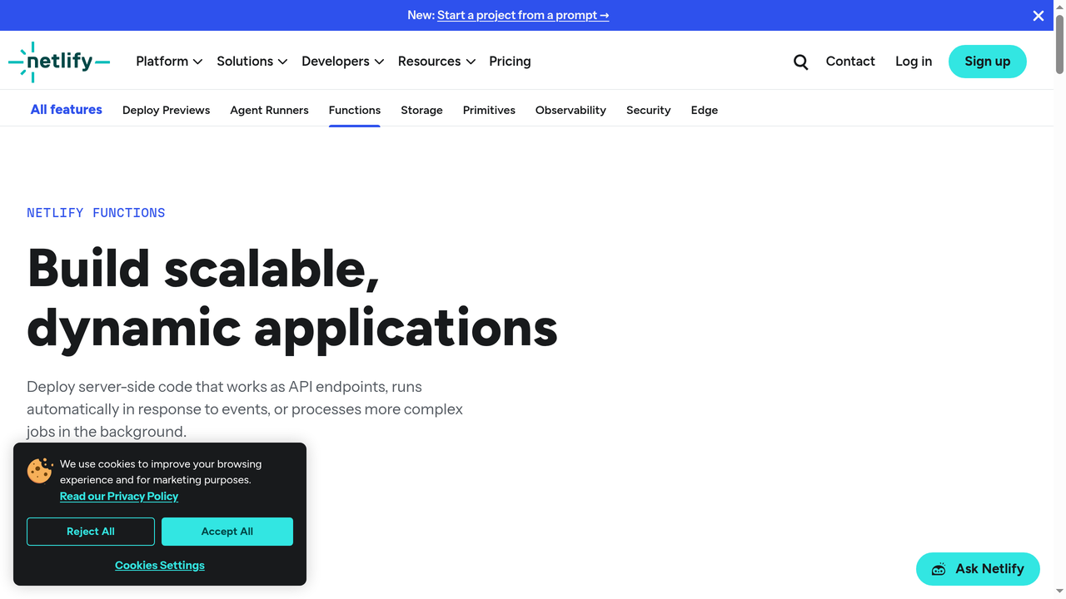Select the Observability feature tab
The height and width of the screenshot is (599, 1066).
(570, 110)
